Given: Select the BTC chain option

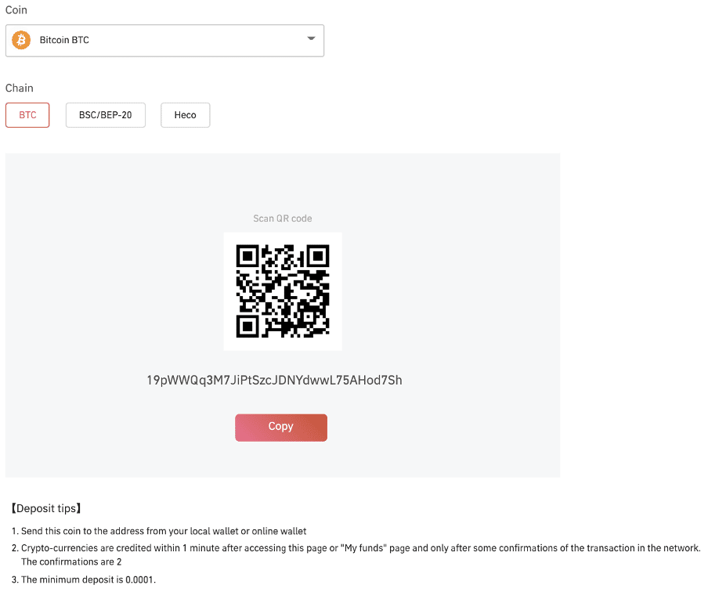Looking at the screenshot, I should click(x=27, y=115).
